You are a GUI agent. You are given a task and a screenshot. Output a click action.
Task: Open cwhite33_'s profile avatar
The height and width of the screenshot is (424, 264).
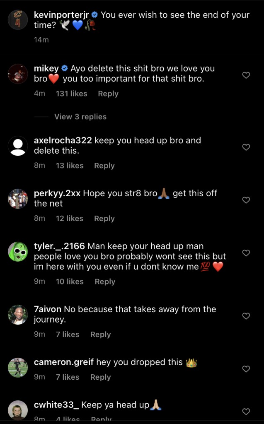18,410
